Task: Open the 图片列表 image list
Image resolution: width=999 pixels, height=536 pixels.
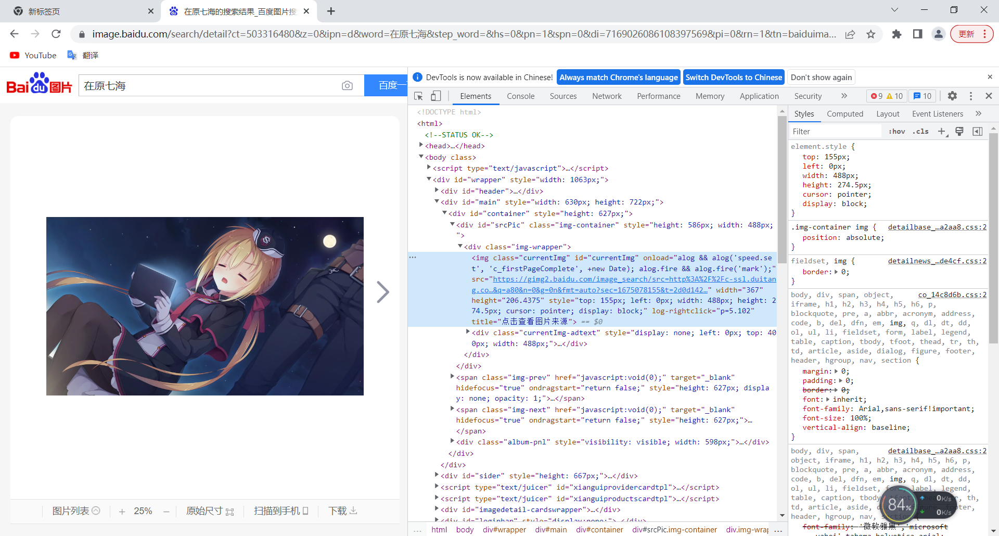Action: (x=76, y=511)
